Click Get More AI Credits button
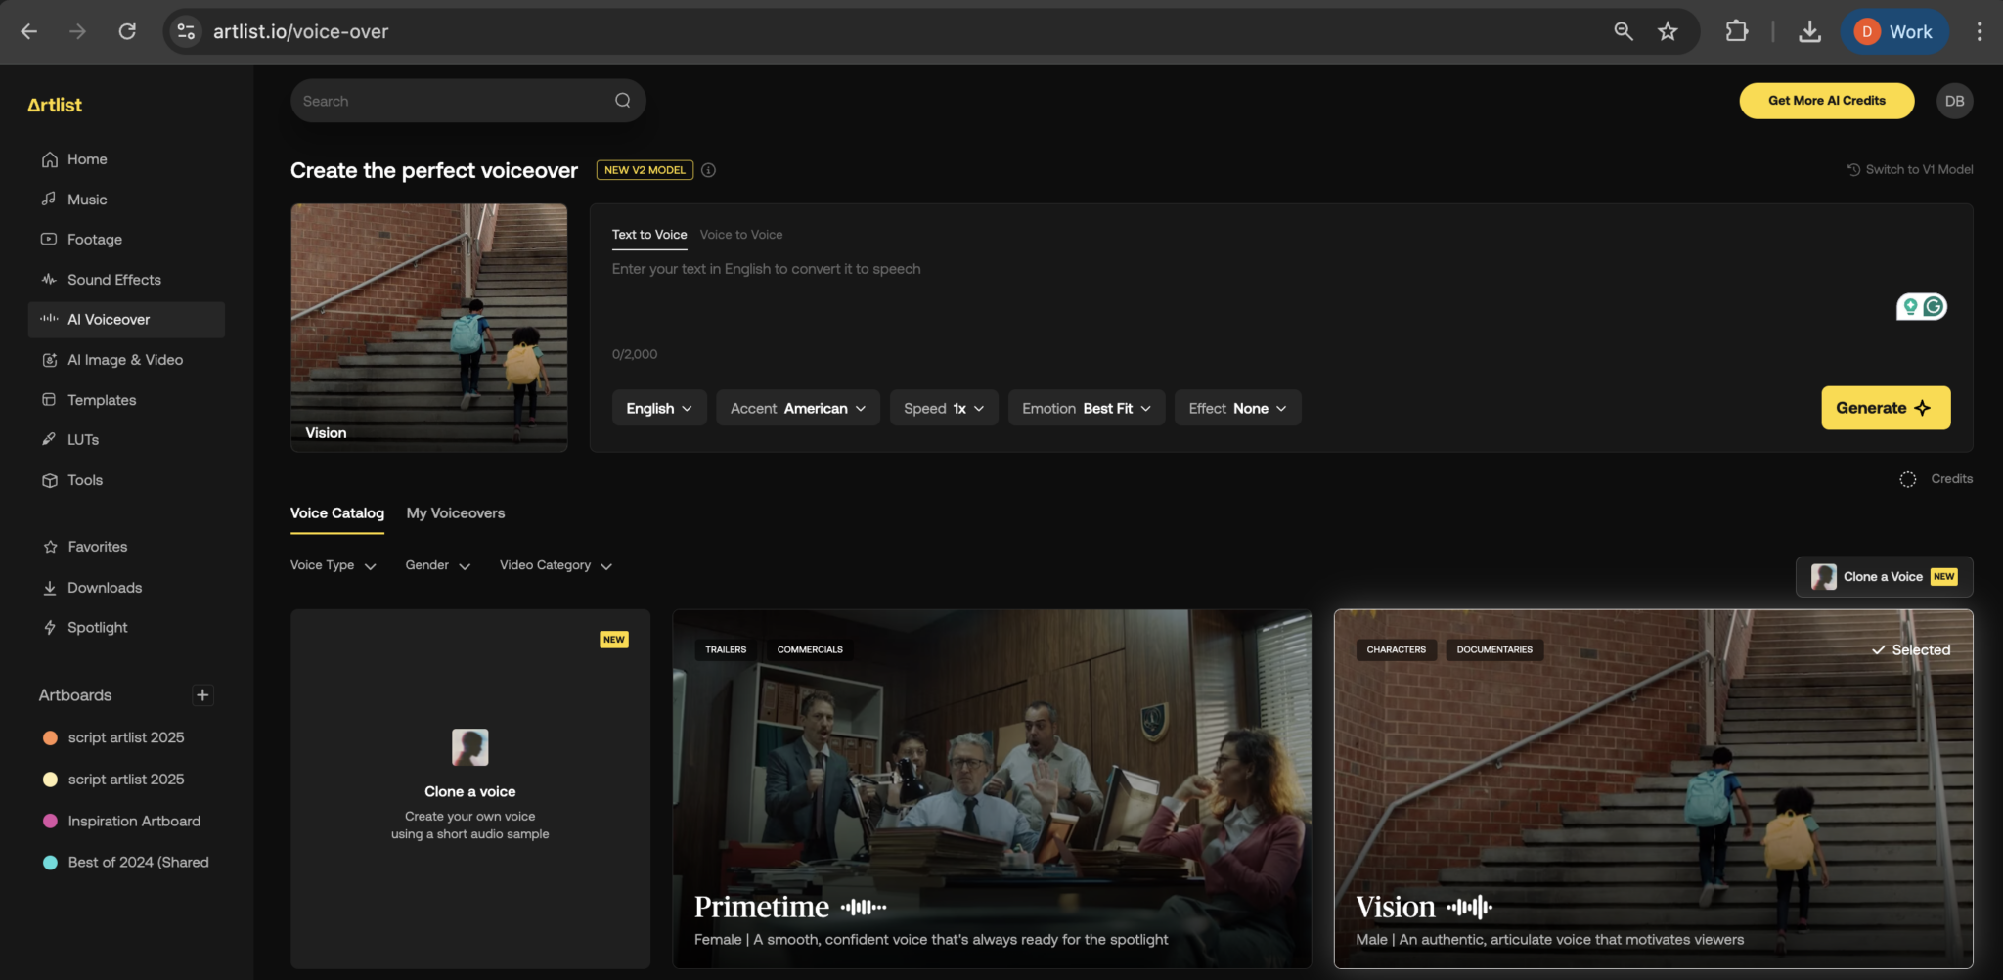 coord(1826,101)
